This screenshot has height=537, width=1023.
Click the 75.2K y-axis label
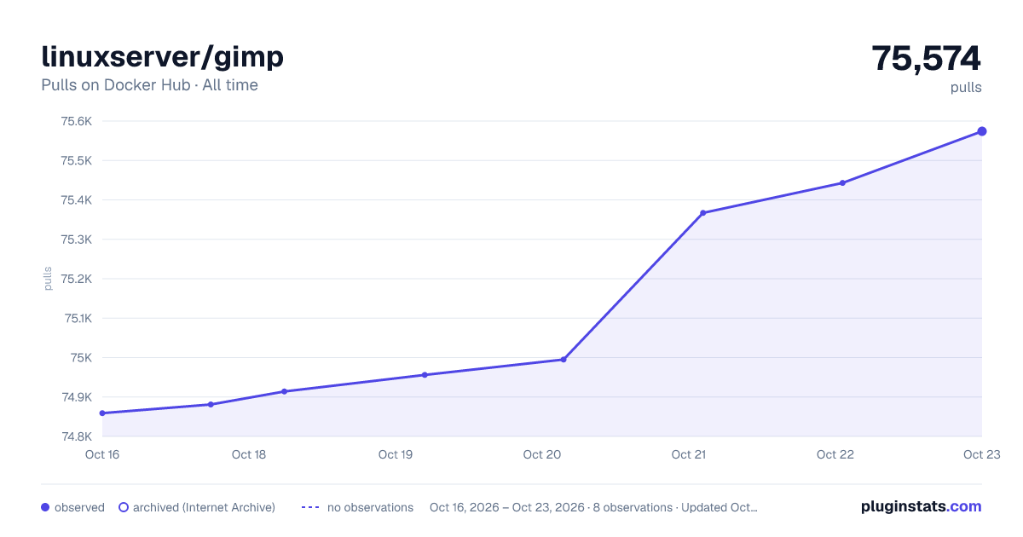pos(76,279)
